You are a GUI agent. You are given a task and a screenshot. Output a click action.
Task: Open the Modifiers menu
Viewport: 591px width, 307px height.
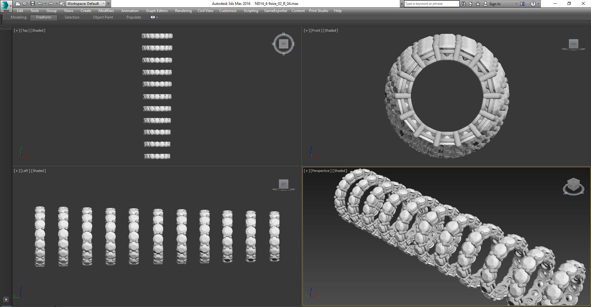(106, 11)
